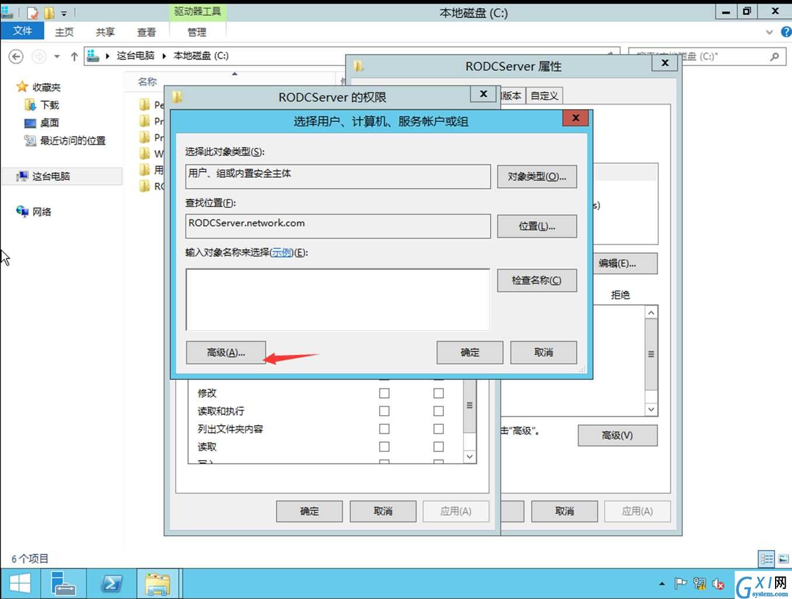Tick the Deny checkbox for 读取和执行
The width and height of the screenshot is (792, 599).
tap(439, 411)
